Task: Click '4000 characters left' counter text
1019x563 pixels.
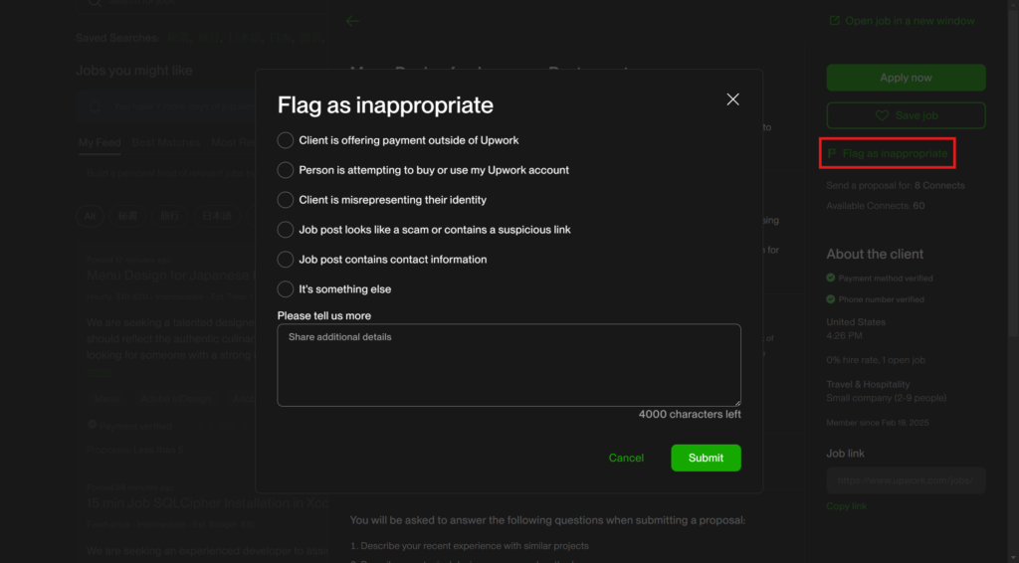Action: click(x=690, y=415)
